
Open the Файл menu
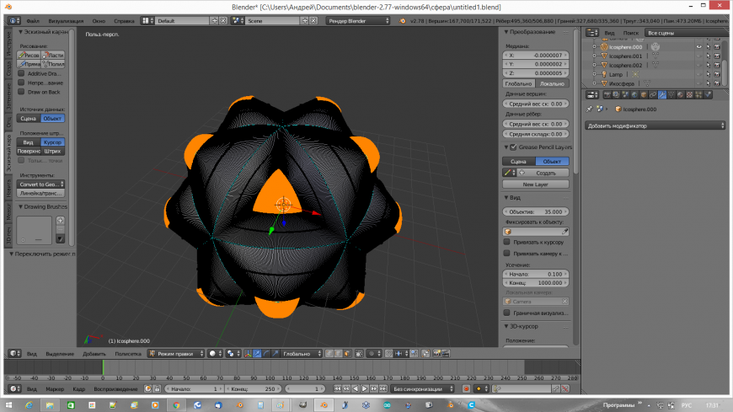pos(33,21)
